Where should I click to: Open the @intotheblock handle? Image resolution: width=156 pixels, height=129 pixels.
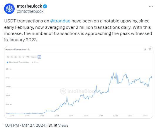[30, 11]
